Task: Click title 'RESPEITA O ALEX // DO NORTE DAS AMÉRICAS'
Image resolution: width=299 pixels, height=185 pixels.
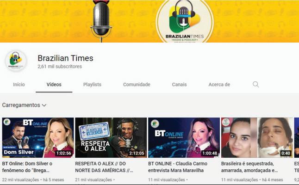Action: [104, 167]
